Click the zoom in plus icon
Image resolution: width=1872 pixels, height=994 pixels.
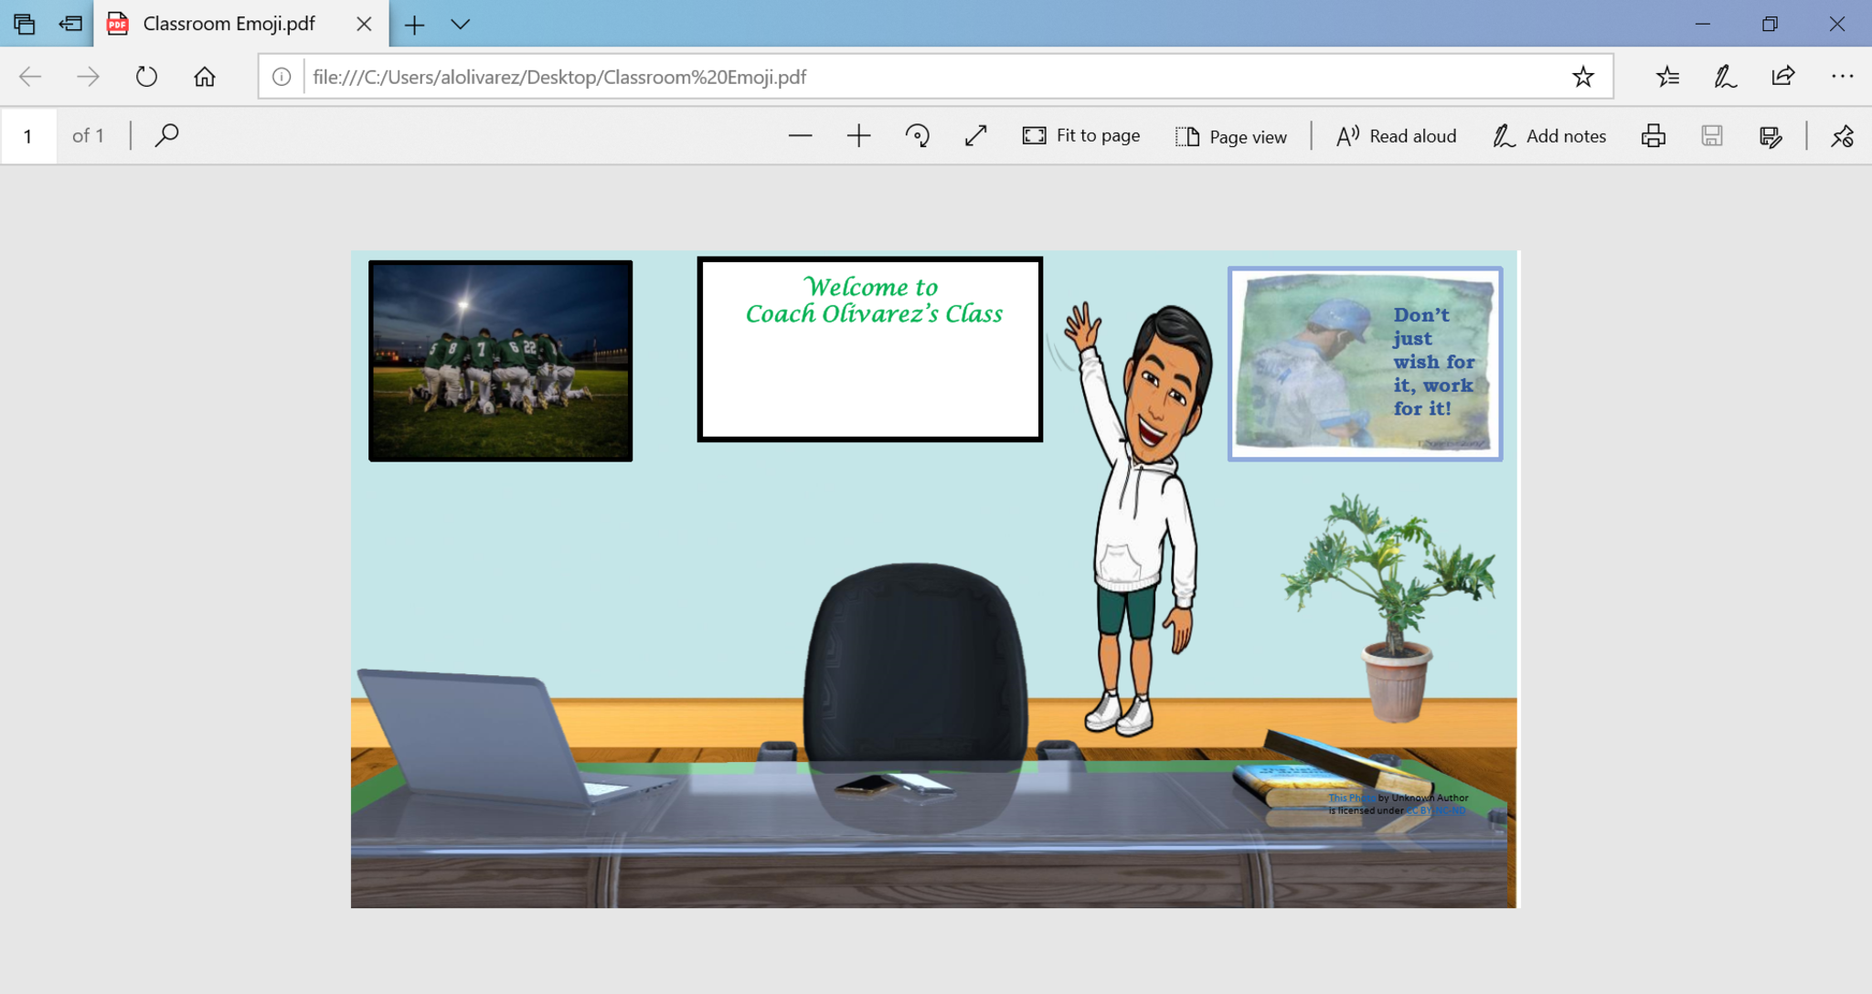pyautogui.click(x=858, y=136)
